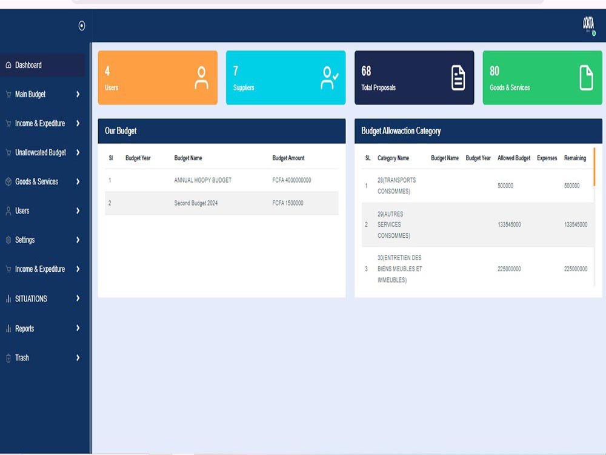Click the checked-person icon on Suppliers card
The height and width of the screenshot is (455, 606).
click(x=329, y=78)
